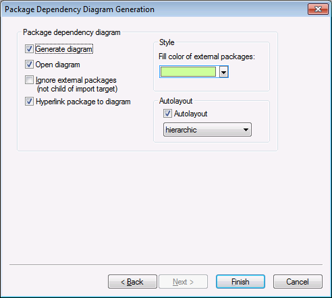Open the fill color dropdown arrow

click(224, 72)
